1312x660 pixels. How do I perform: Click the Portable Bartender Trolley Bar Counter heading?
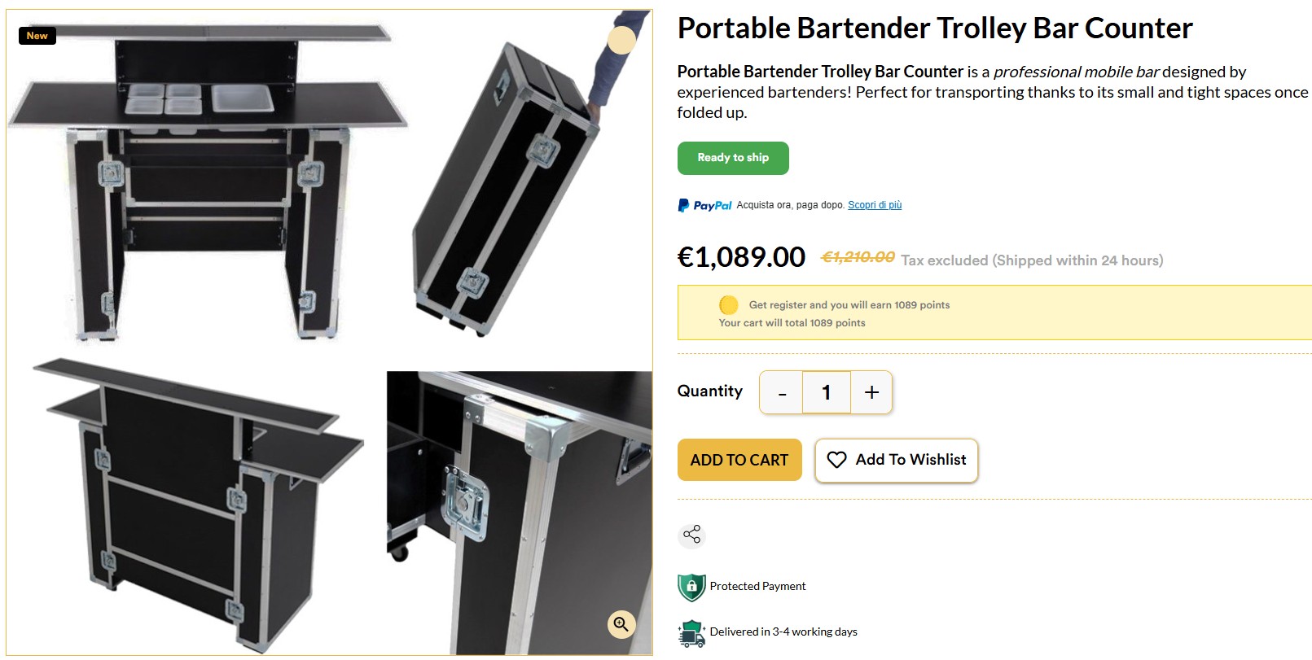pos(934,28)
